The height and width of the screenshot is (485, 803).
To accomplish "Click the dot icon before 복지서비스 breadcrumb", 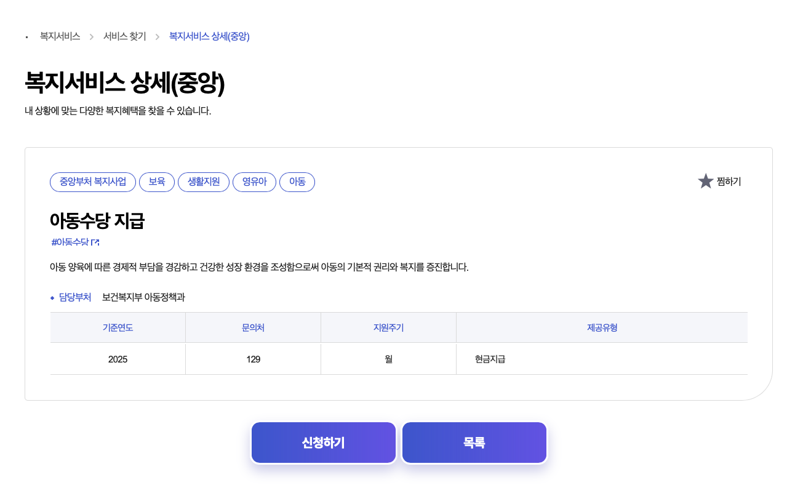I will [26, 37].
